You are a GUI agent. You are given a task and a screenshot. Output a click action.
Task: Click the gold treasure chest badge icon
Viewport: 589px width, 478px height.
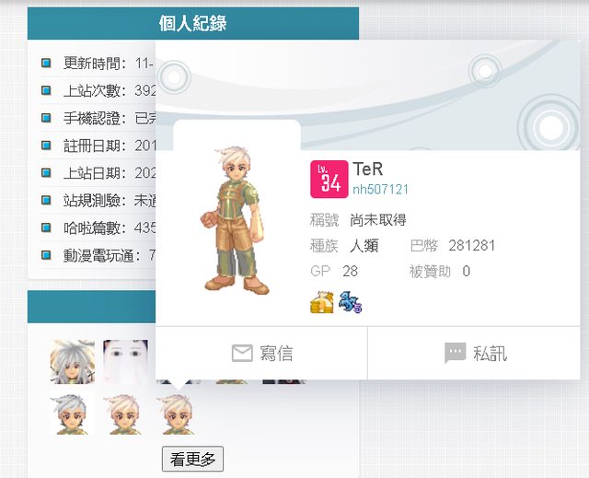322,302
